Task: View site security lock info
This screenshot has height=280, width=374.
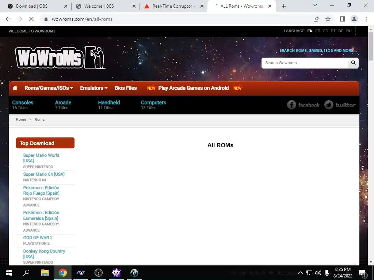Action: tap(46, 19)
